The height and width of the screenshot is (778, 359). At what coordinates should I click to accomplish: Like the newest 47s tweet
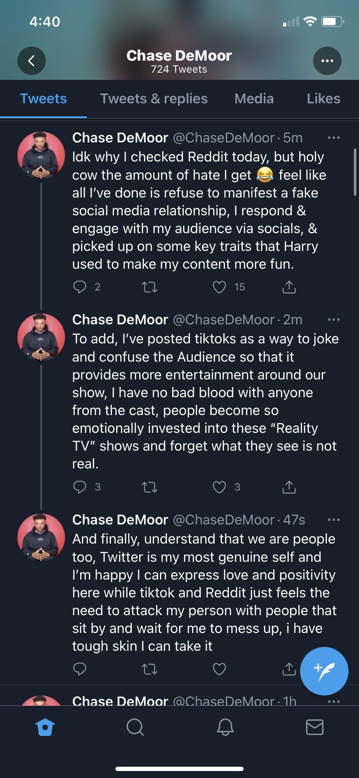[x=219, y=669]
